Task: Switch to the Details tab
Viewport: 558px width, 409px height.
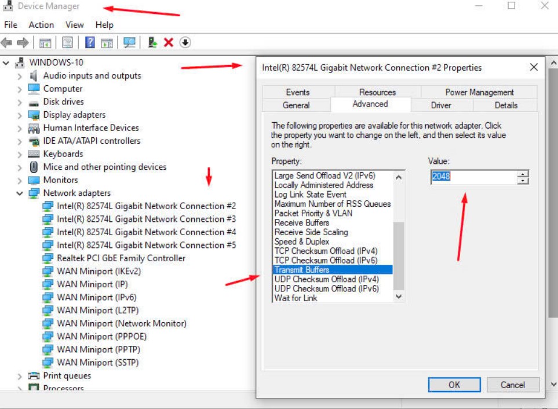Action: (506, 105)
